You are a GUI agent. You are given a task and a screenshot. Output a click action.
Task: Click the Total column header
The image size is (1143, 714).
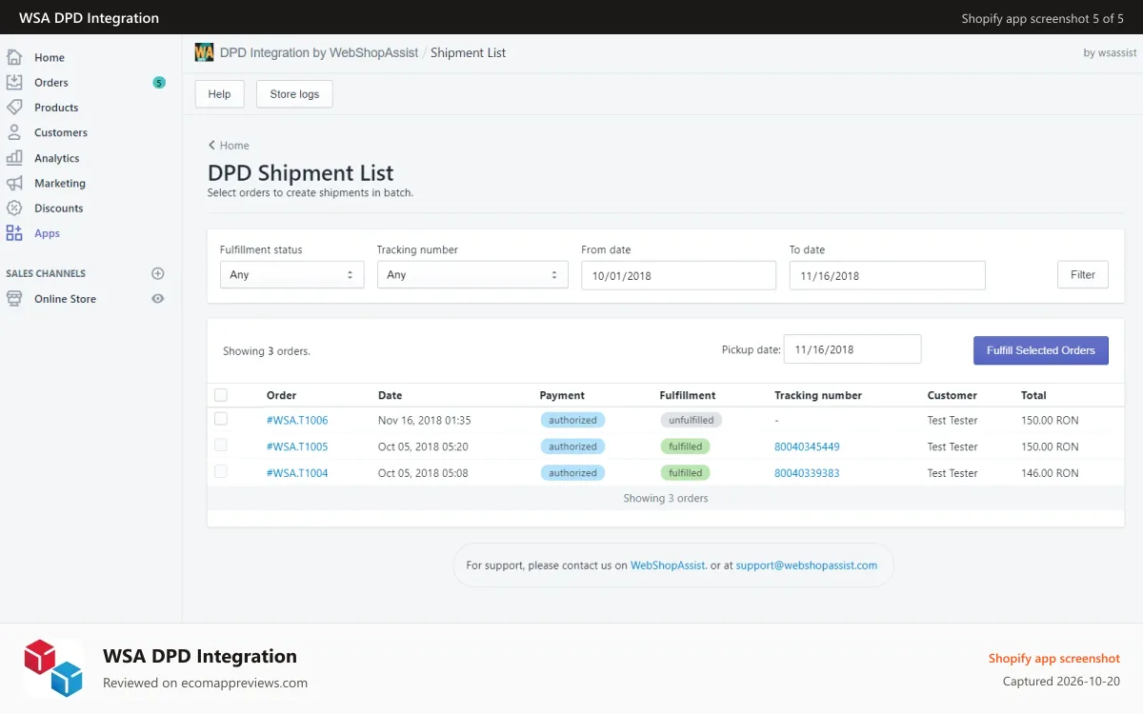[1033, 395]
